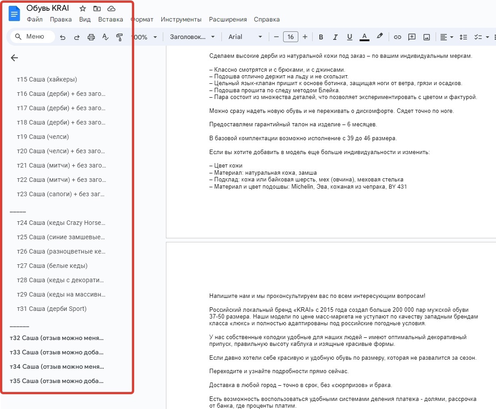Click the document title Обувь KRAI
This screenshot has height=409, width=496.
[x=47, y=8]
